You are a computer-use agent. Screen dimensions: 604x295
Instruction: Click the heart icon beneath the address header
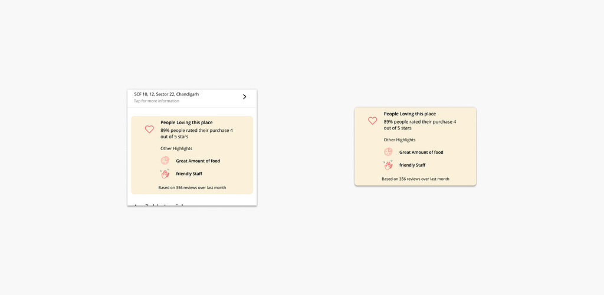(x=149, y=130)
